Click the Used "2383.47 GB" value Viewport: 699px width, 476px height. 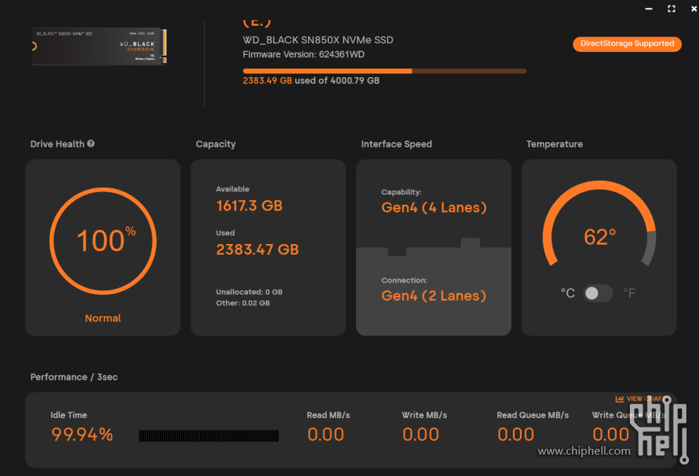[x=257, y=249]
